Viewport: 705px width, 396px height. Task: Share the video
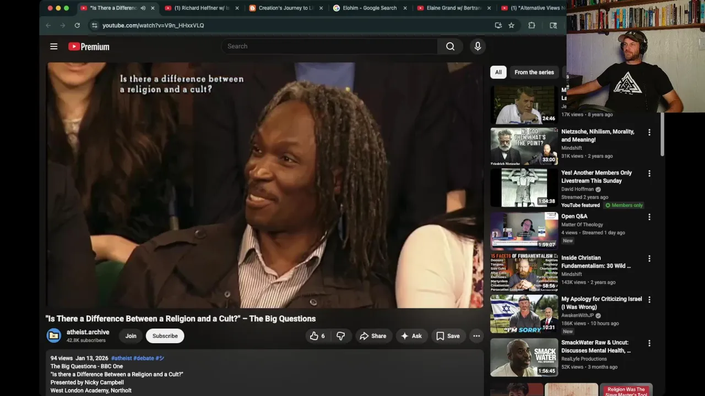tap(373, 336)
